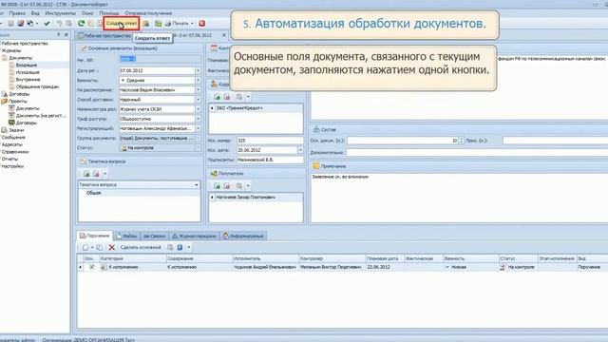Close the left navigation panel
Image resolution: width=608 pixels, height=342 pixels.
(66, 35)
